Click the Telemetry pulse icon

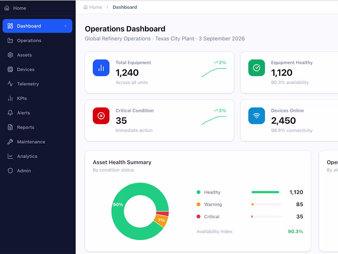[x=10, y=84]
